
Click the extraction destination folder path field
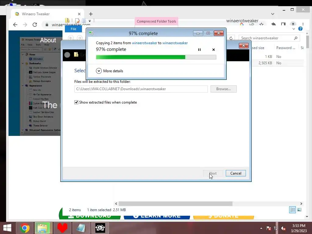(141, 89)
